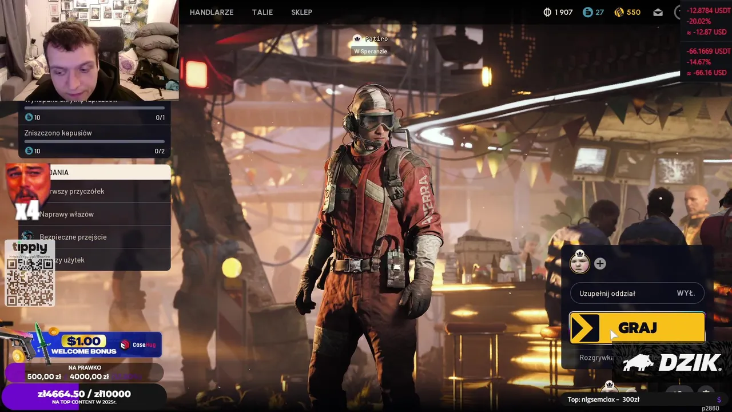Screen dimensions: 732x412
Task: Click the NA PRAWKO 500,00 zł goal bar
Action: (85, 373)
